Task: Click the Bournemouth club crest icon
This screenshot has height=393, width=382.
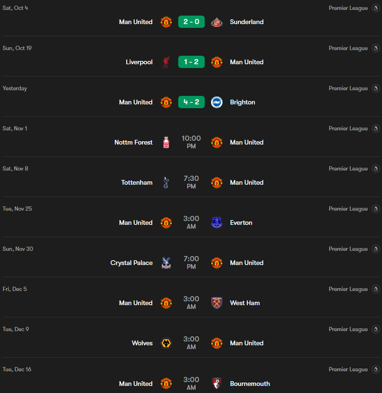Action: pos(217,383)
